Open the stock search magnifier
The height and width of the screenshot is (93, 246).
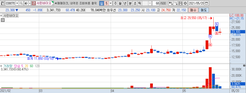tap(21, 3)
